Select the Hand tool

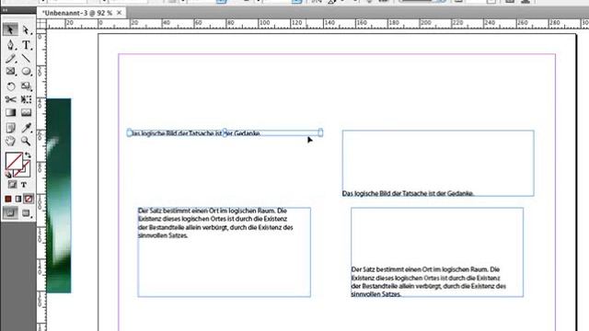10,141
